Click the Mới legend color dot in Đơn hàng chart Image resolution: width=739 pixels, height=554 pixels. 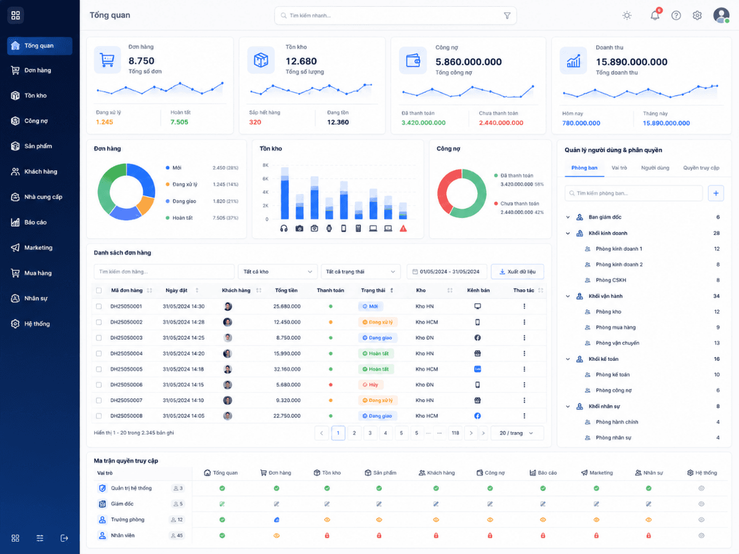click(x=168, y=167)
